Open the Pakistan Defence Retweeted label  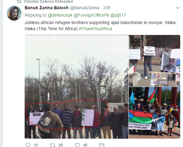point(49,2)
